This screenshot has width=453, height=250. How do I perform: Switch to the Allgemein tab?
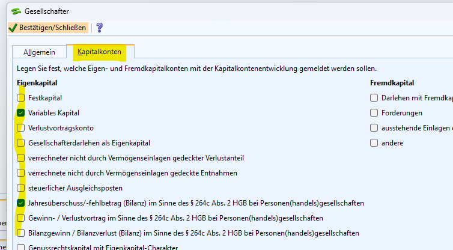click(x=39, y=52)
